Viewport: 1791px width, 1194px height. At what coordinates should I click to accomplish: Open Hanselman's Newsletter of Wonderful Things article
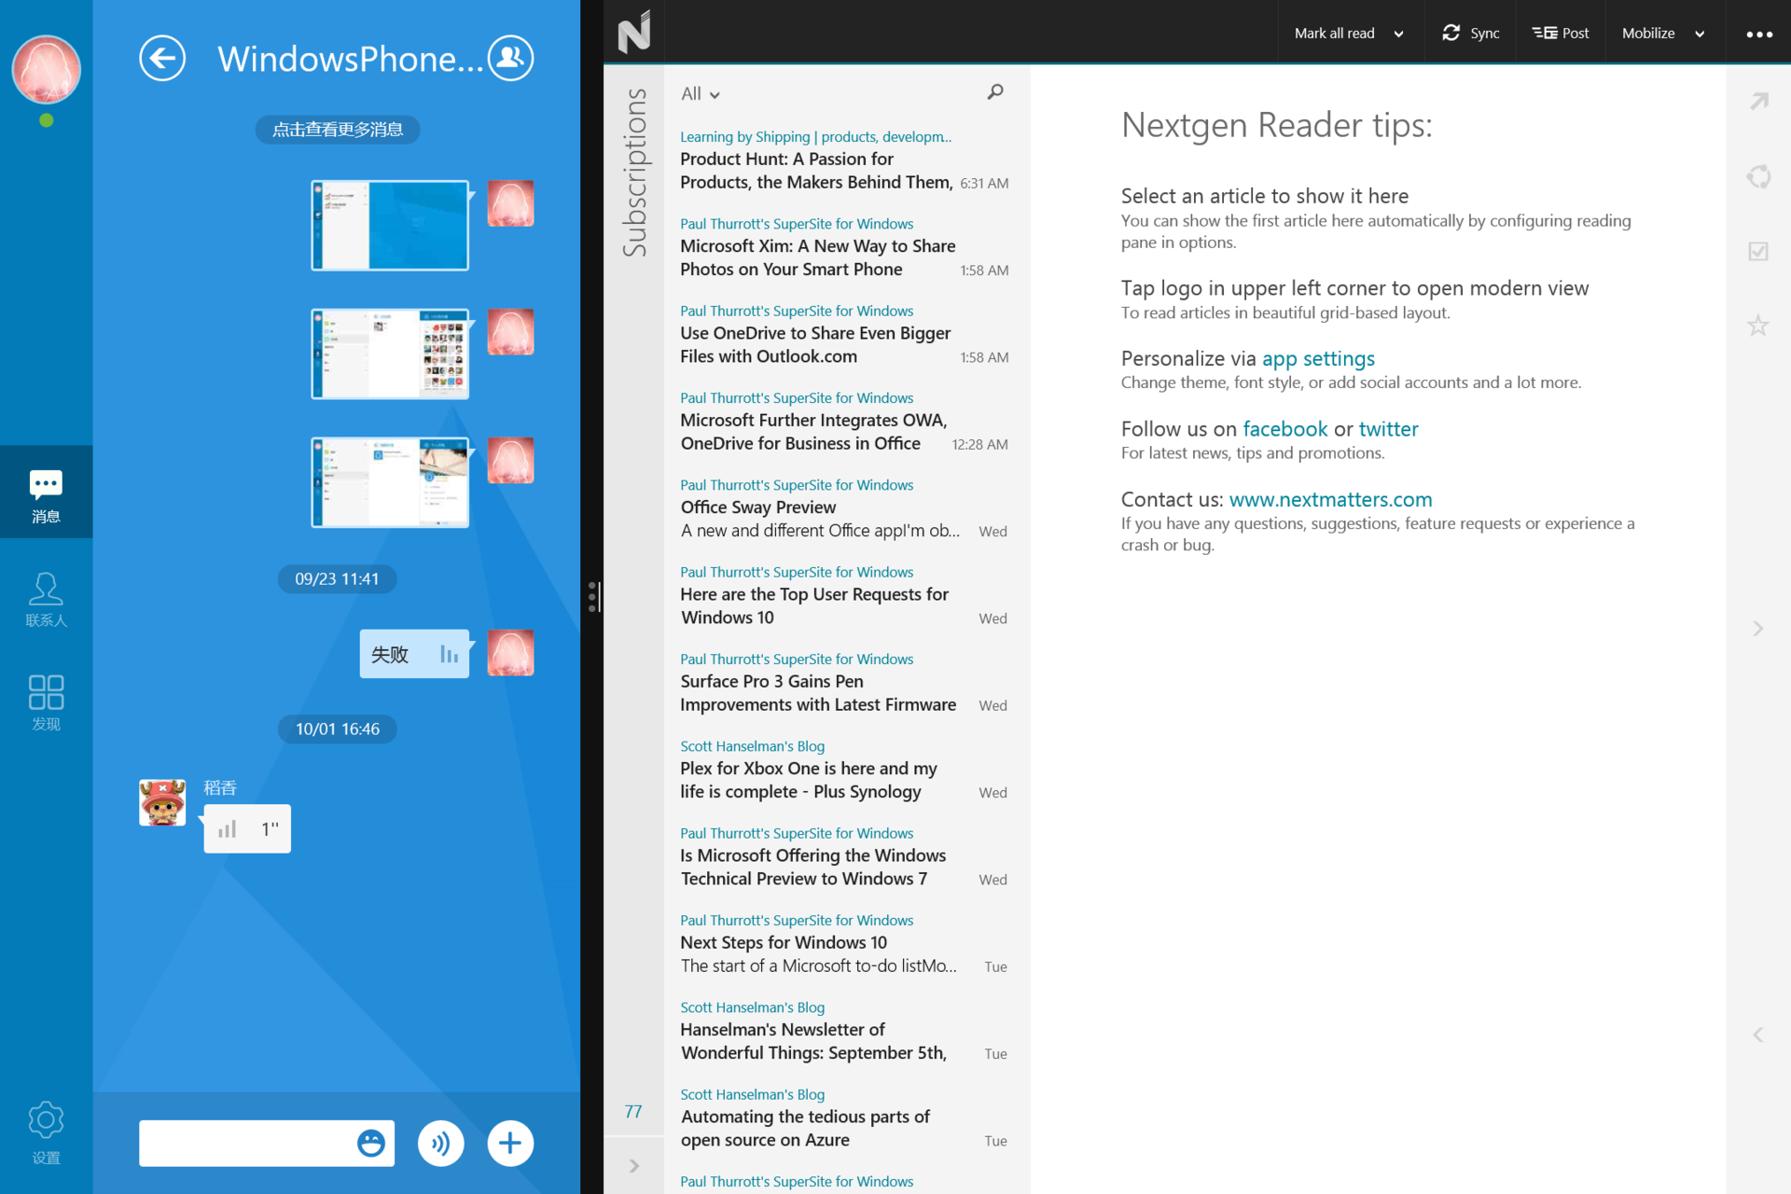(x=844, y=1031)
